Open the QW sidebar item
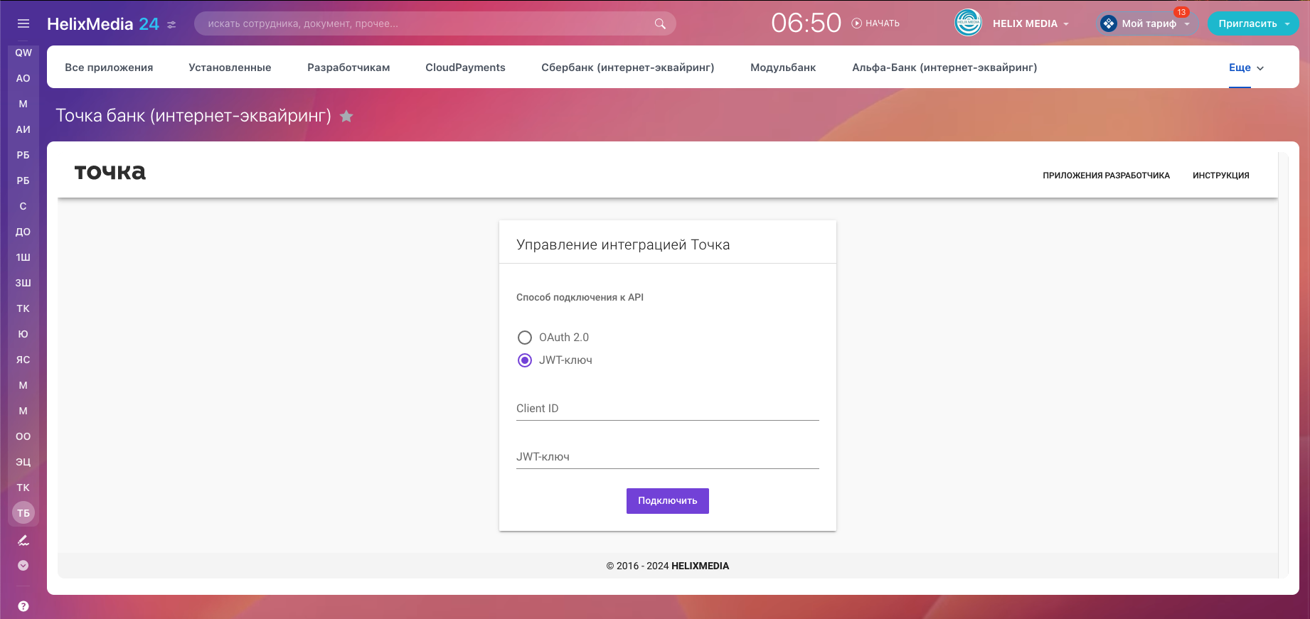 [x=23, y=53]
